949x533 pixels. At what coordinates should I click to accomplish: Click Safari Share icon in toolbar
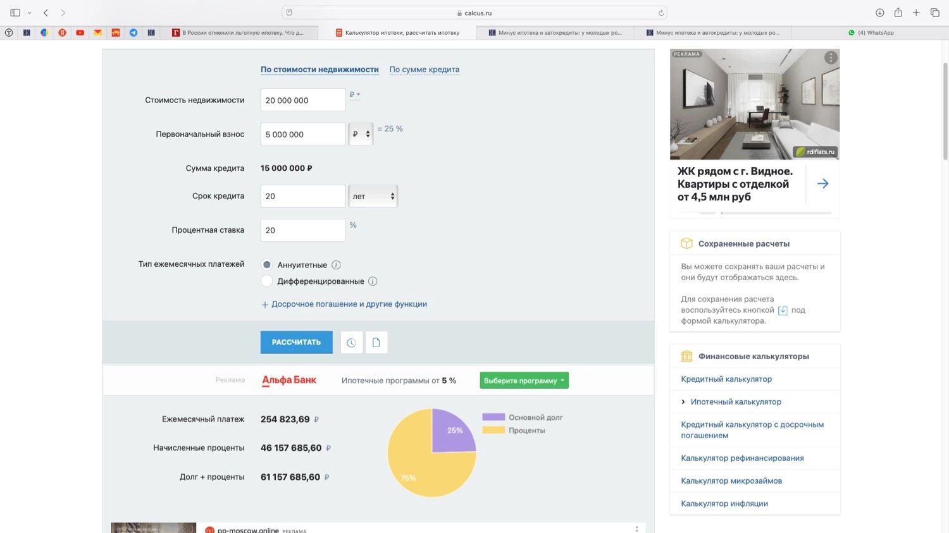point(898,13)
